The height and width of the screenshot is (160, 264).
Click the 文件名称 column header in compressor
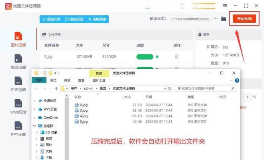click(52, 45)
